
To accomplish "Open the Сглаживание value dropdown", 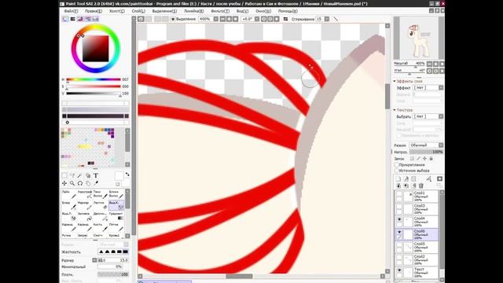I will [x=327, y=19].
